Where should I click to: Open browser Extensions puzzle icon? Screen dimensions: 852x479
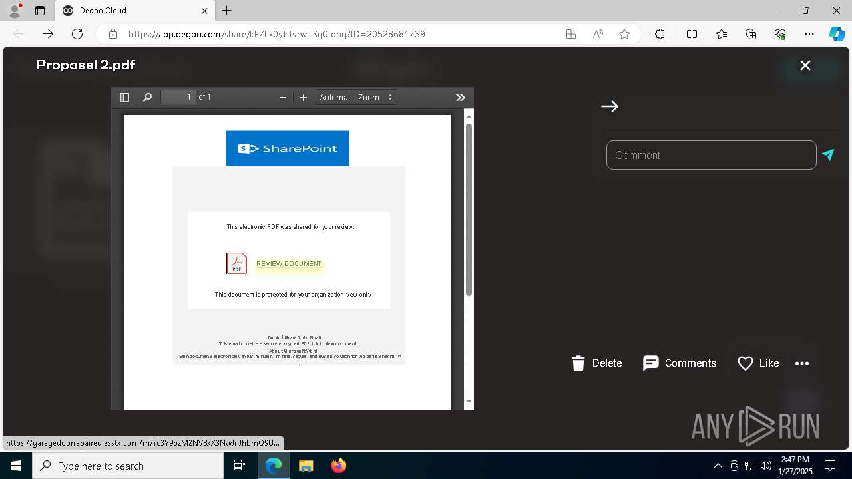[x=660, y=34]
